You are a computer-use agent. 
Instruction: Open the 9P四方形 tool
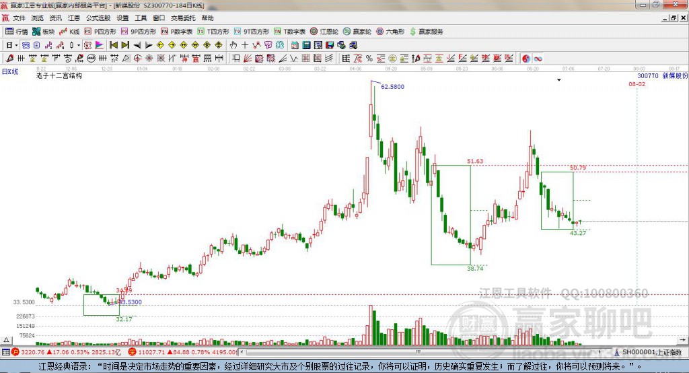pyautogui.click(x=139, y=31)
